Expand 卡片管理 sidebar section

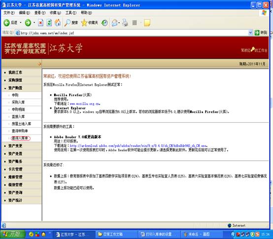pos(15,169)
